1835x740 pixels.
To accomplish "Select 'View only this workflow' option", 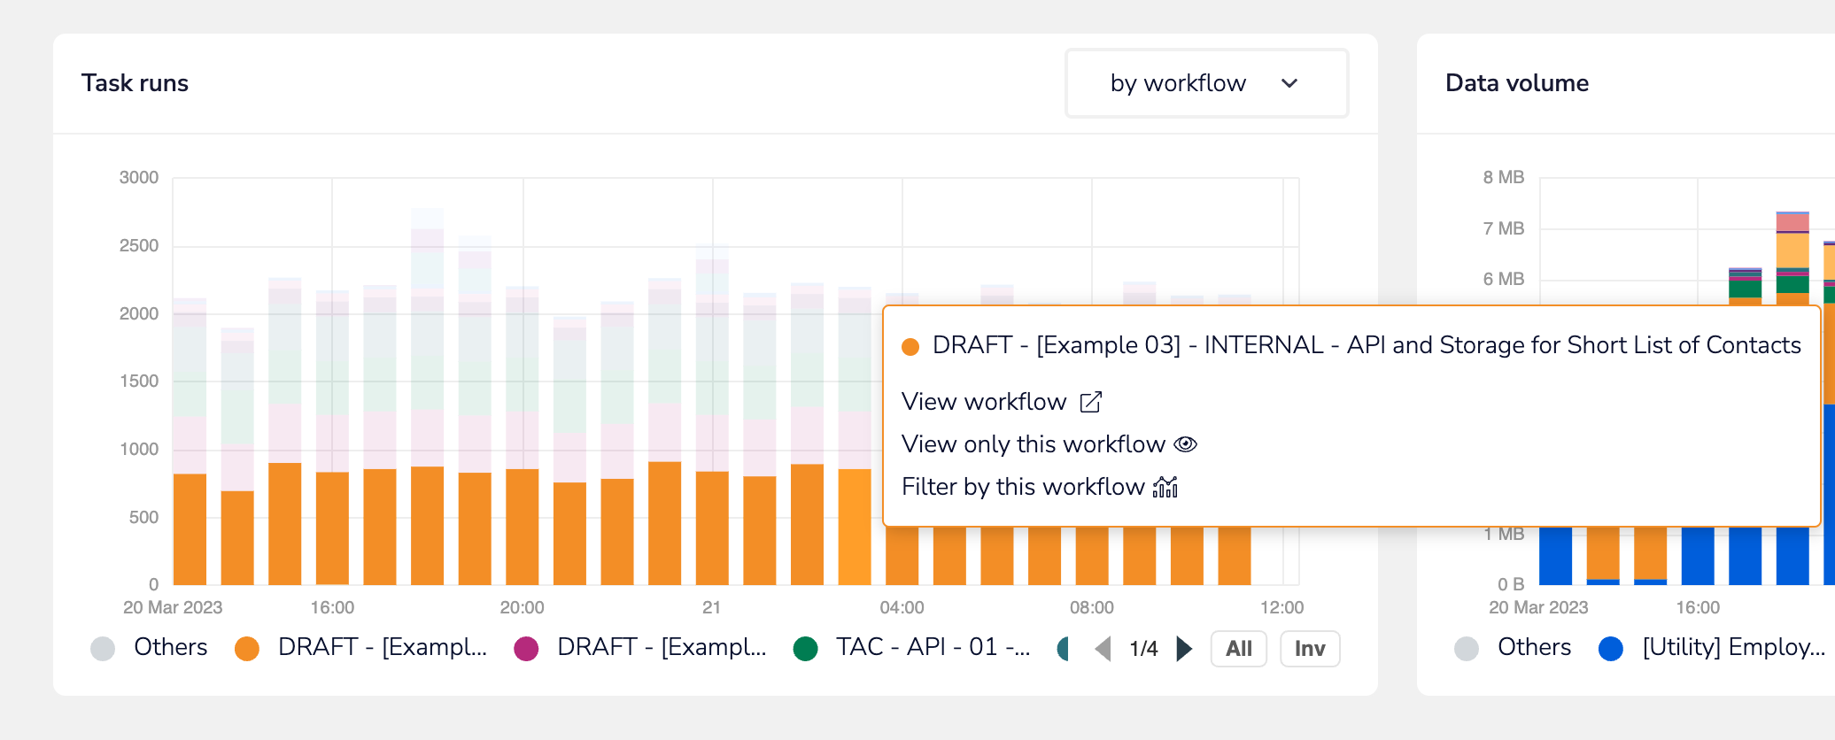I will tap(1033, 444).
